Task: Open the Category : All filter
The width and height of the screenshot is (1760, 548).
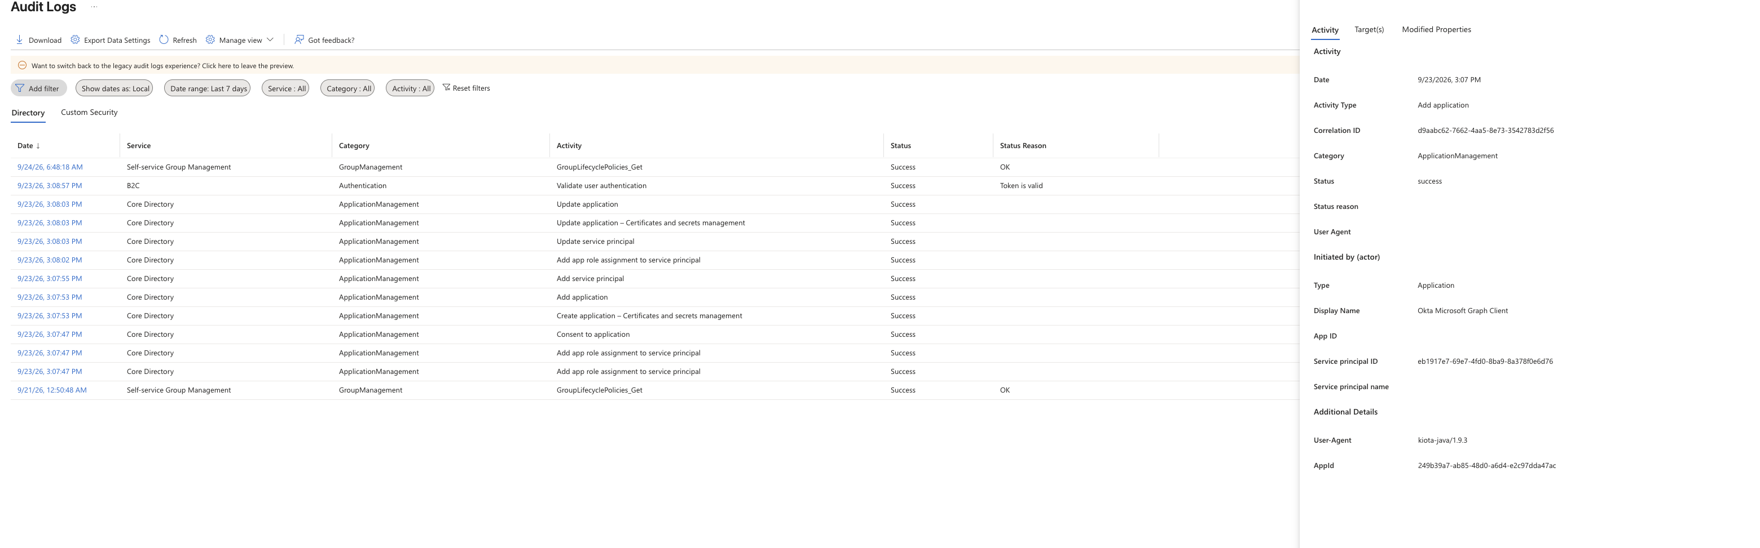Action: (x=347, y=88)
